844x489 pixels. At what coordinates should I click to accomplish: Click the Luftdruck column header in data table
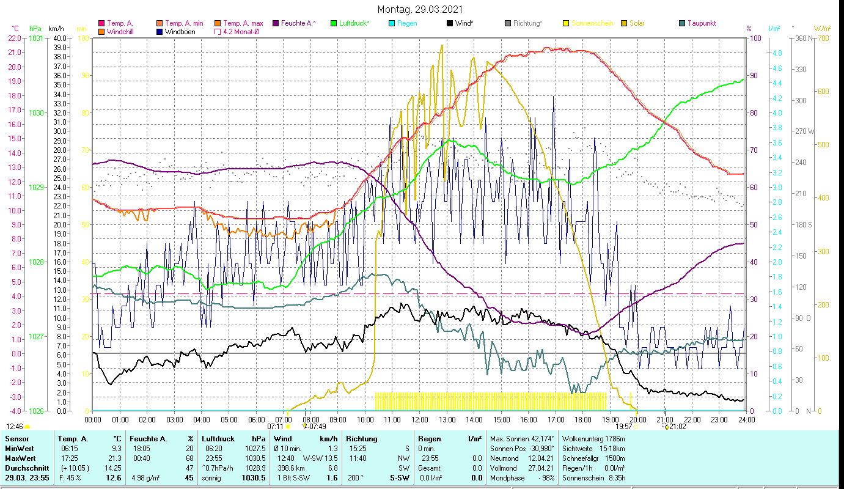point(218,438)
